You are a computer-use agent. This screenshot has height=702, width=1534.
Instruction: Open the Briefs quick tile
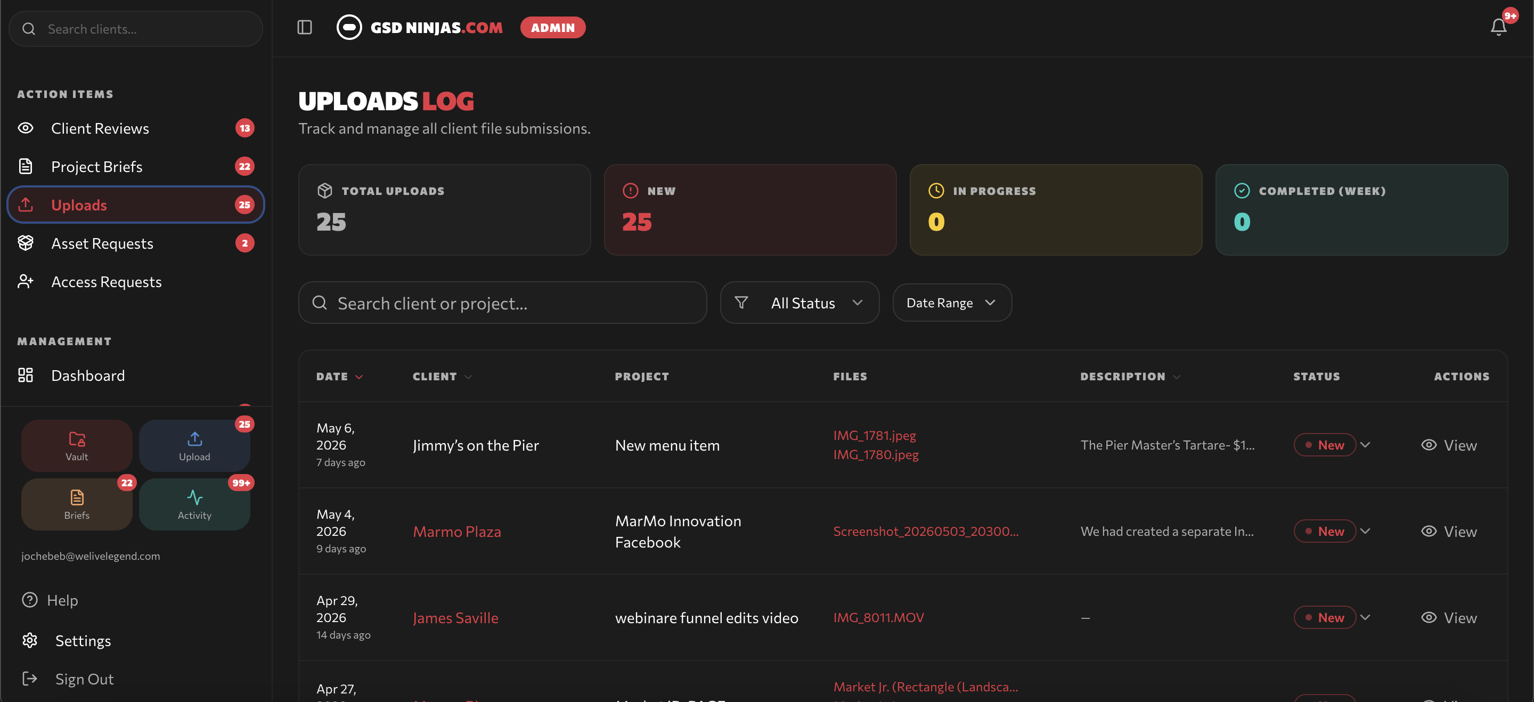pyautogui.click(x=77, y=504)
